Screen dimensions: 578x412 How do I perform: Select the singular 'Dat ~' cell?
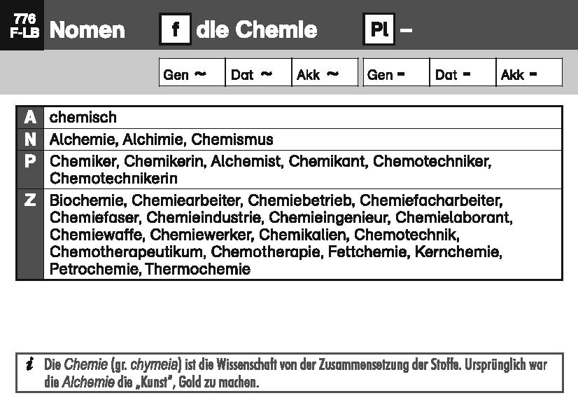[258, 73]
